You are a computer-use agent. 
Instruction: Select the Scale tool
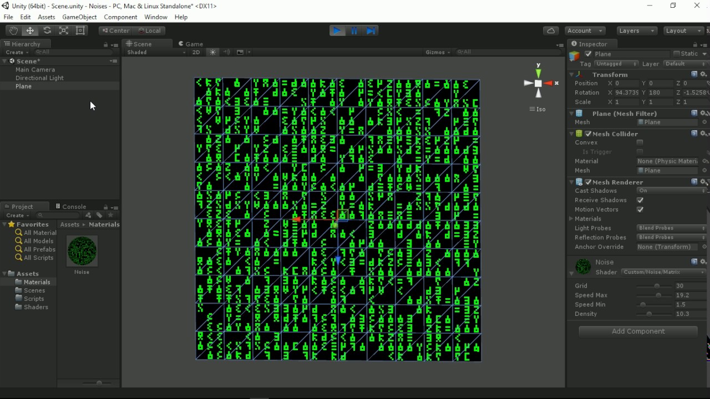point(64,30)
